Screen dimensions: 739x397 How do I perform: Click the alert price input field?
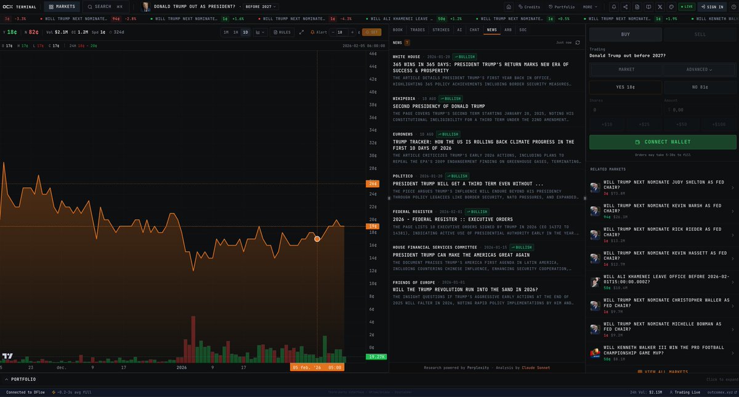(x=343, y=32)
